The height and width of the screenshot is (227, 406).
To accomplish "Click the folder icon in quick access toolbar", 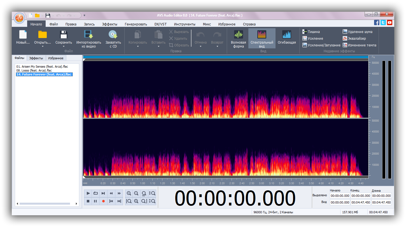I will 37,15.
